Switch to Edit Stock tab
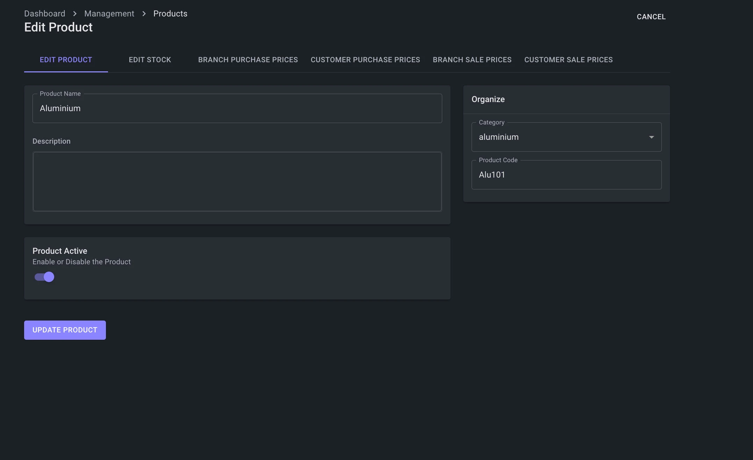 pyautogui.click(x=150, y=60)
